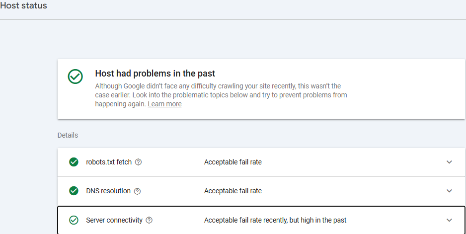Expand the DNS resolution row chevron

tap(449, 191)
